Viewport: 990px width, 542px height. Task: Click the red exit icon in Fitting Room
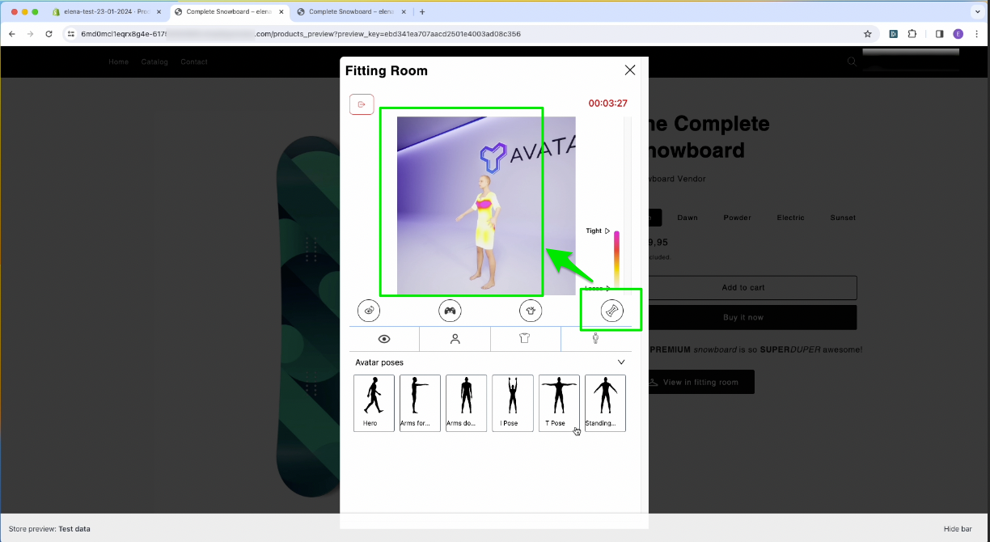[362, 104]
